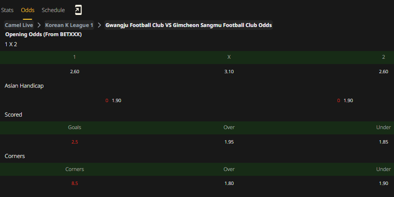This screenshot has height=197, width=394.
Task: Pick the right Asian Handicap 0 at 1.90
Action: coord(345,101)
